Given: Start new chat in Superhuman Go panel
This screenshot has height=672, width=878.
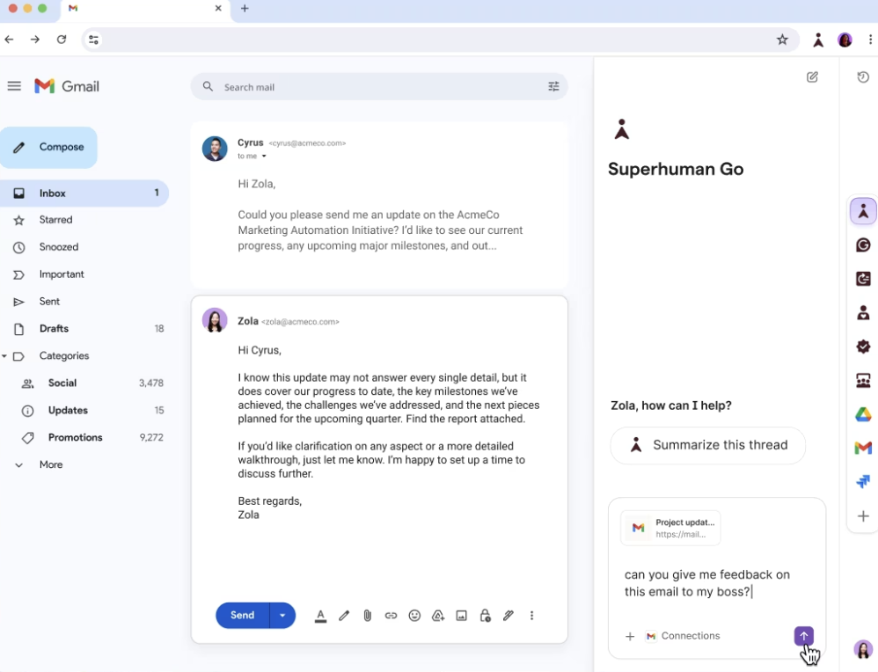Looking at the screenshot, I should [812, 77].
